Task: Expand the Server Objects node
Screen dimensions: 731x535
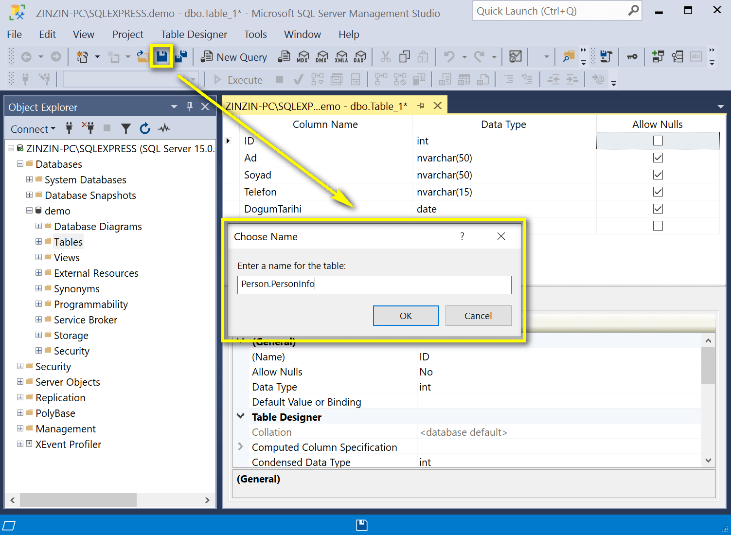Action: pyautogui.click(x=20, y=382)
